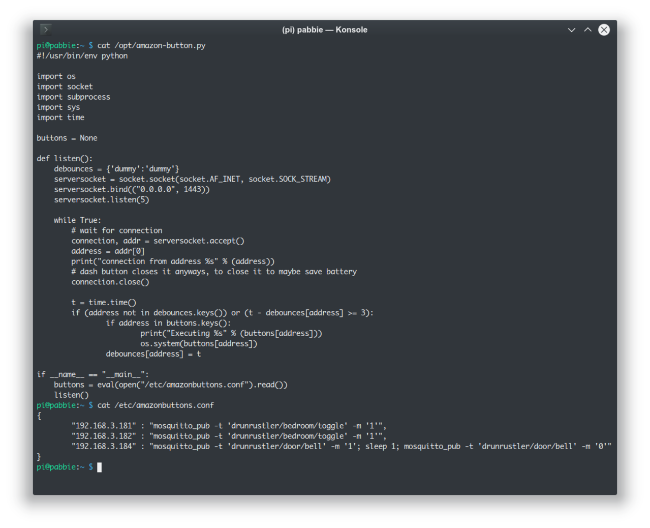Click the 'import time' line
Image resolution: width=650 pixels, height=528 pixels.
60,118
